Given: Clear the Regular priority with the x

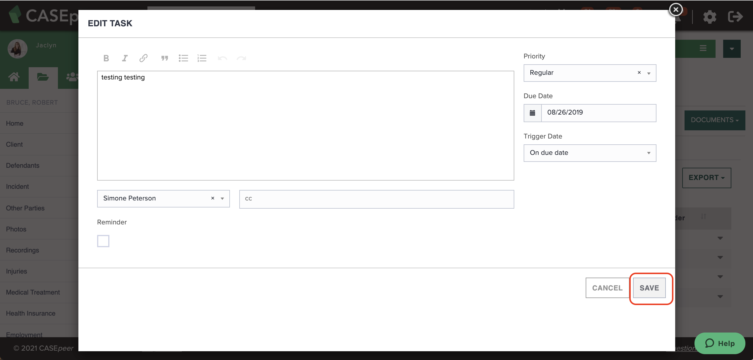Looking at the screenshot, I should point(639,73).
